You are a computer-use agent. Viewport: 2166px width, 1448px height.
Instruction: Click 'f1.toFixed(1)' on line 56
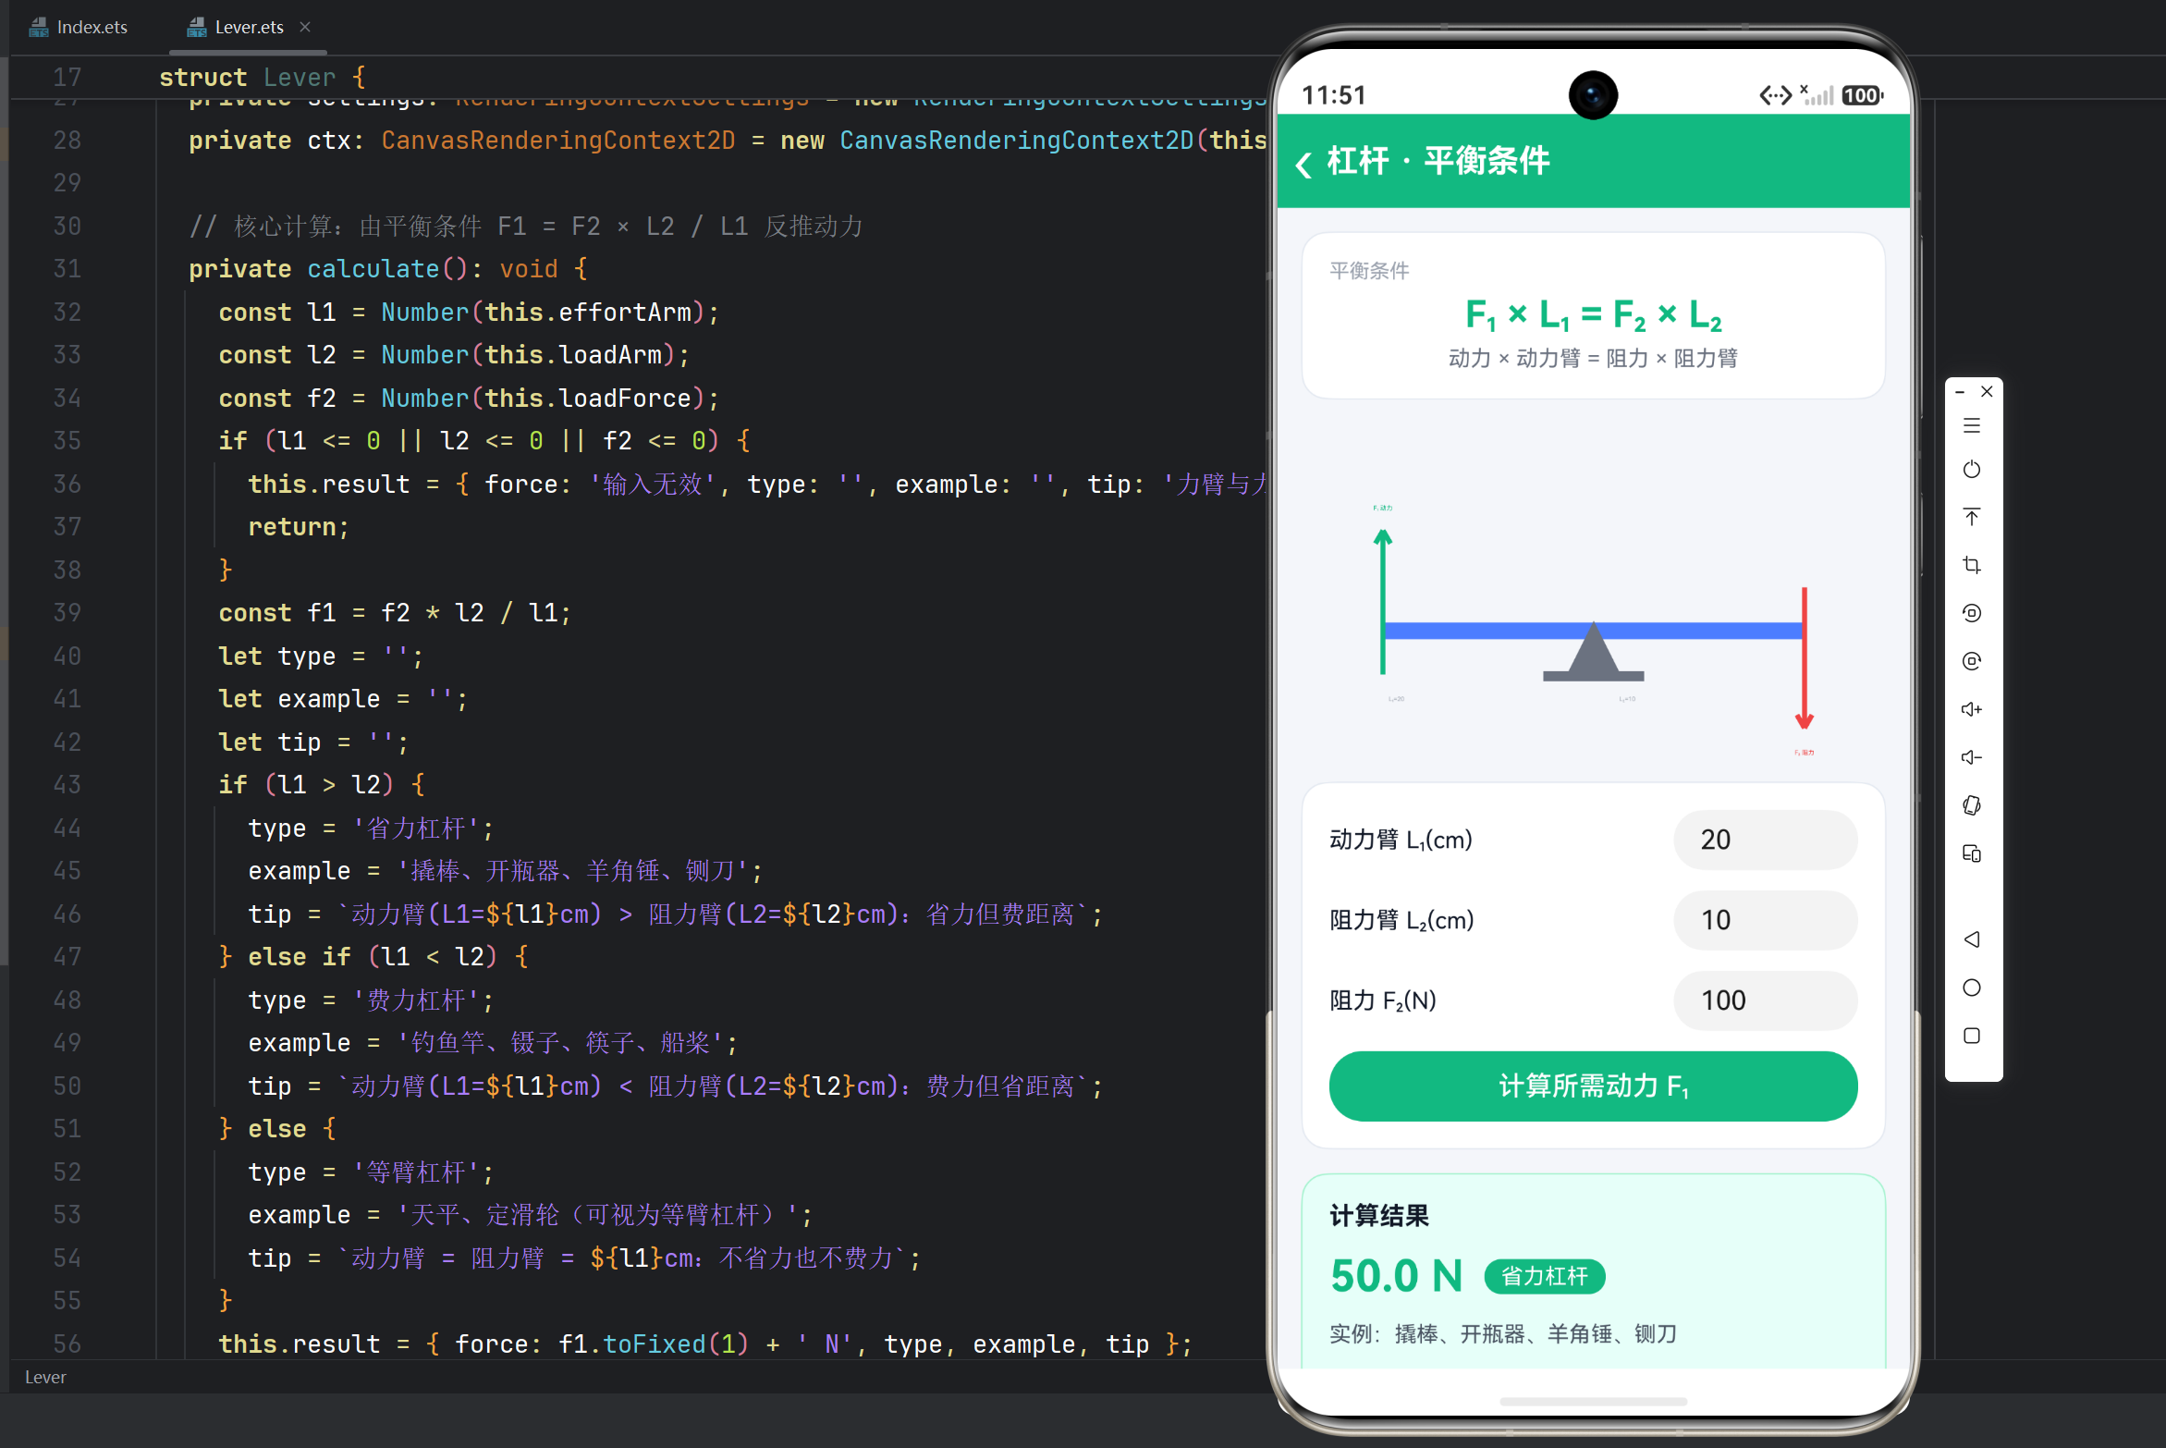click(654, 1344)
